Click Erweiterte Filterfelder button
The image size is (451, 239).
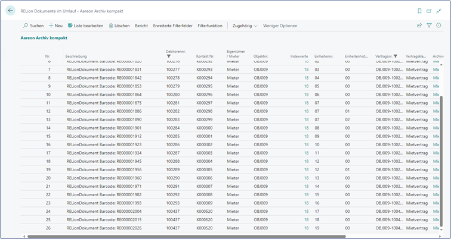pyautogui.click(x=172, y=26)
